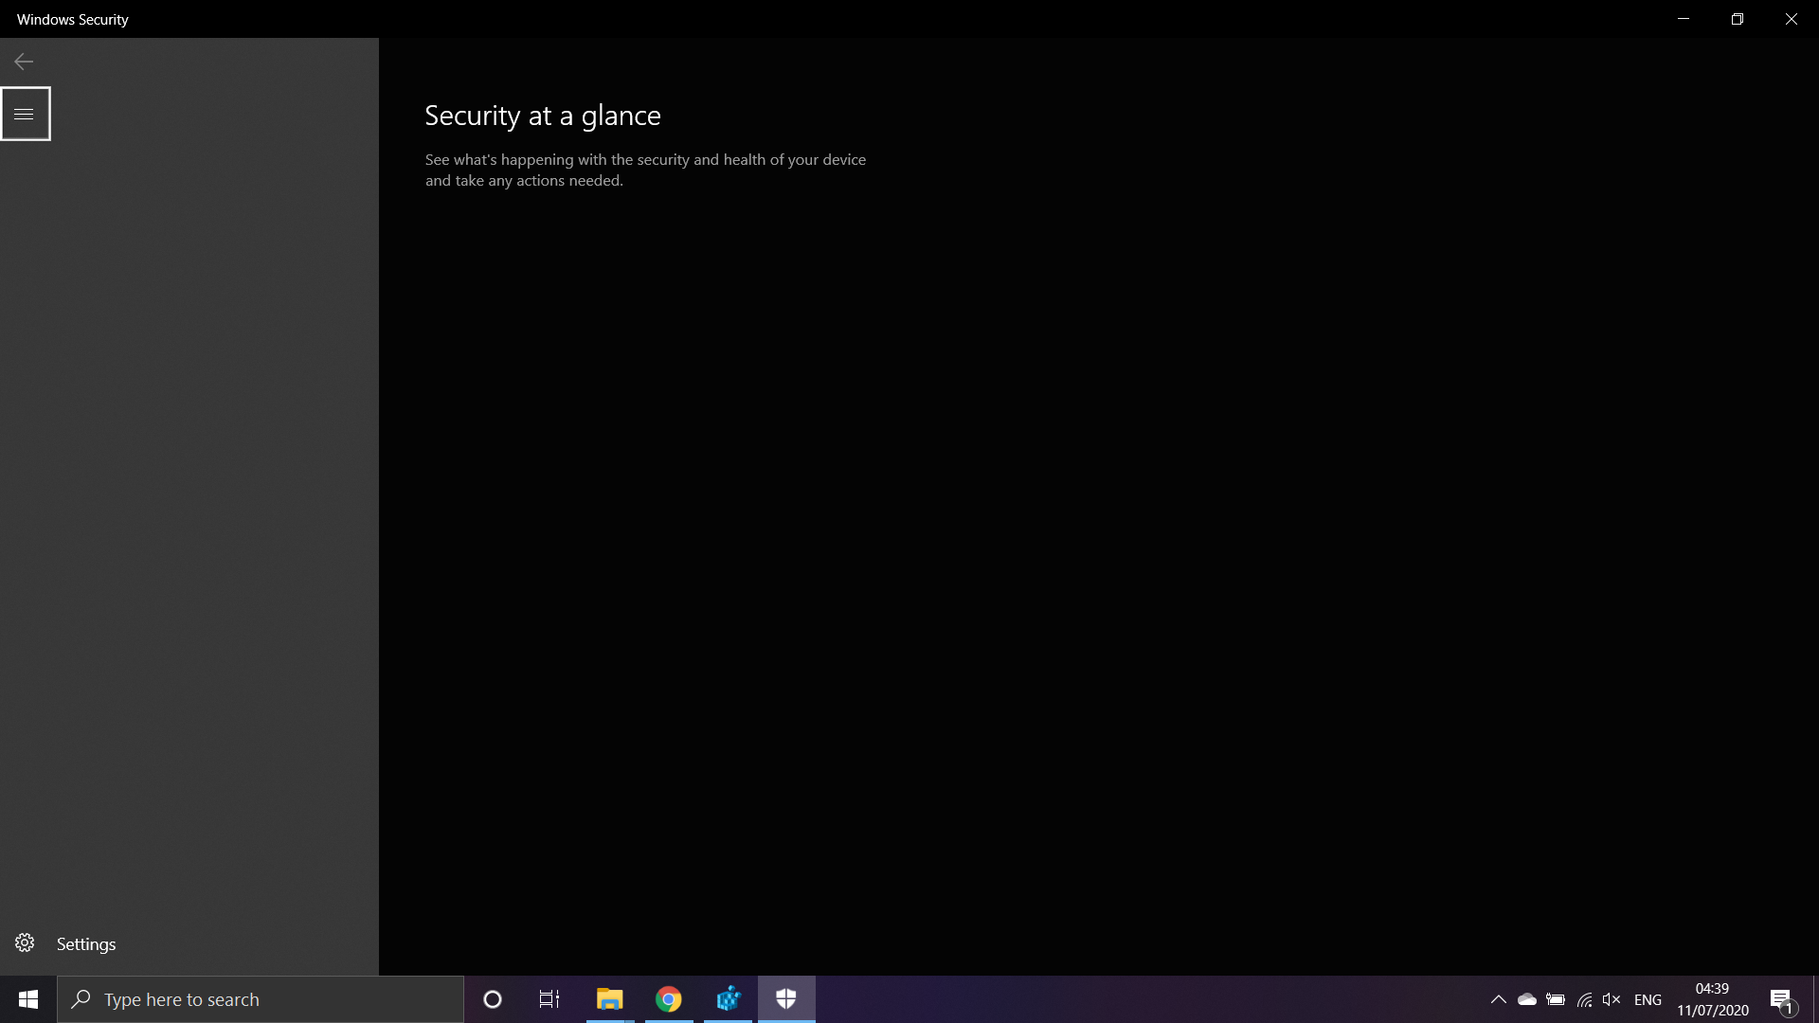The width and height of the screenshot is (1819, 1023).
Task: Open File Explorer from the taskbar
Action: click(609, 999)
